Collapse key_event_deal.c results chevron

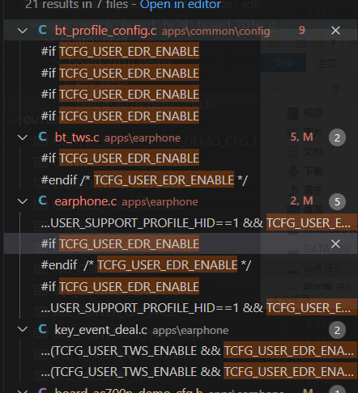23,329
